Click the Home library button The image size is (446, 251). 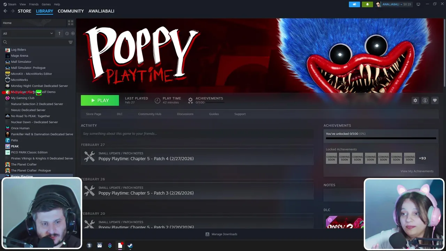pos(33,23)
